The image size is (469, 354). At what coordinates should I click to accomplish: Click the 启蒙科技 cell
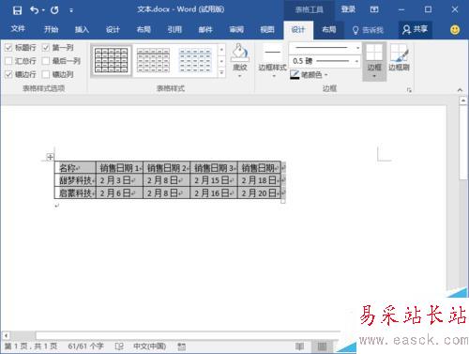[75, 192]
